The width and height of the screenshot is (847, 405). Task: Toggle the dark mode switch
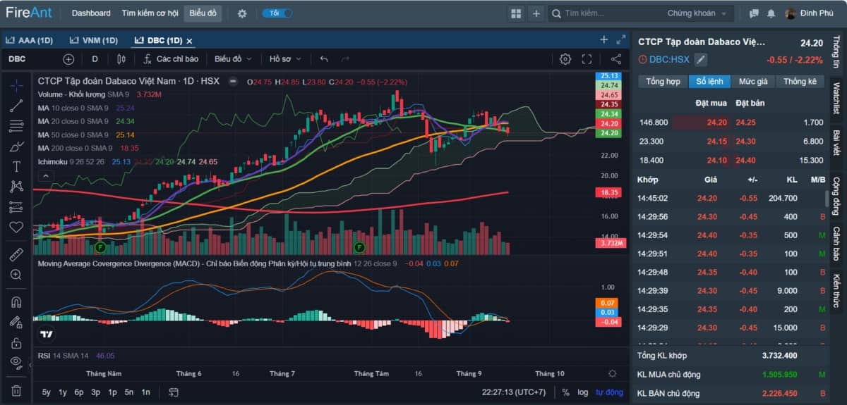point(277,13)
